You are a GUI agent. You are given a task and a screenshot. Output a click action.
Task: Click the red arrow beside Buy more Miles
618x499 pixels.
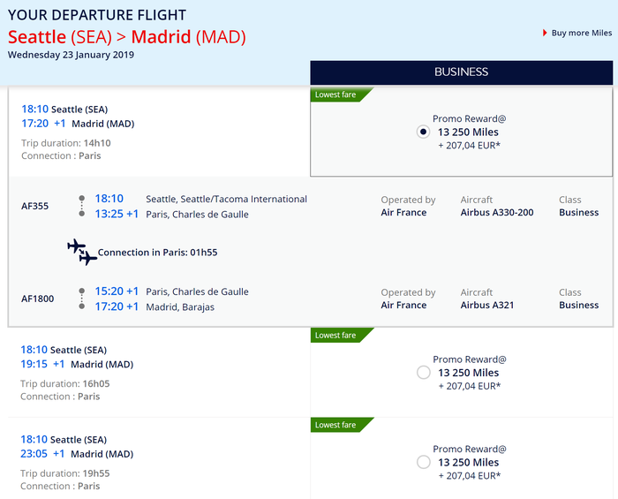point(545,34)
